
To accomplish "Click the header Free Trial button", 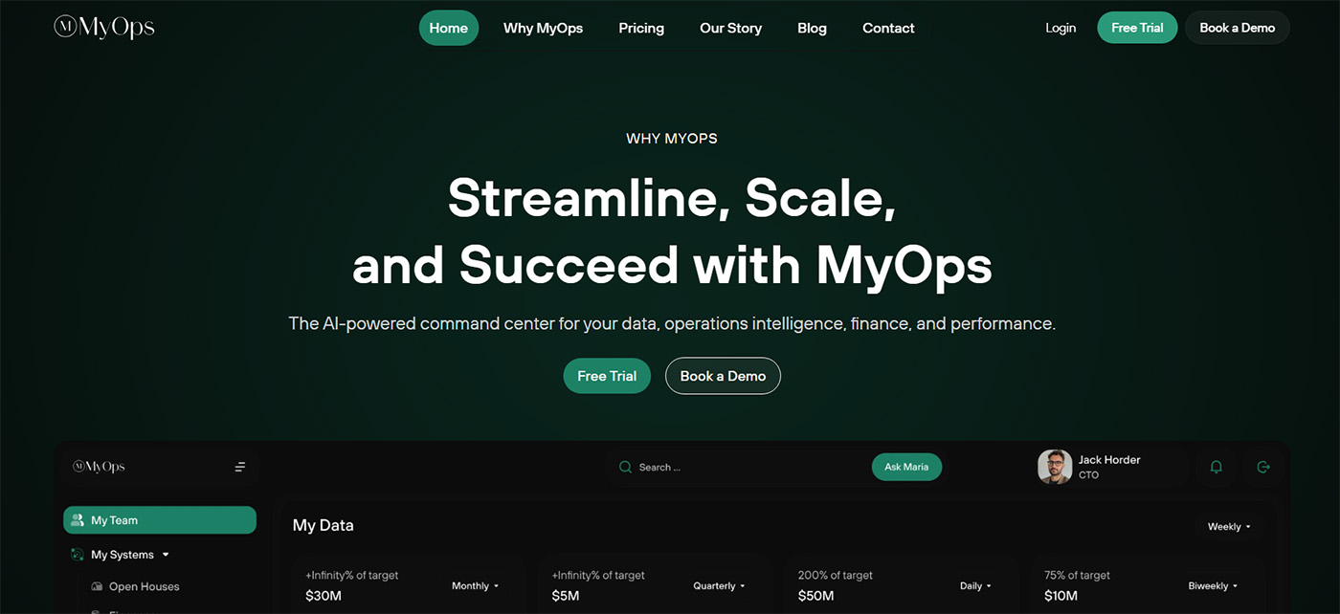I will coord(1137,28).
